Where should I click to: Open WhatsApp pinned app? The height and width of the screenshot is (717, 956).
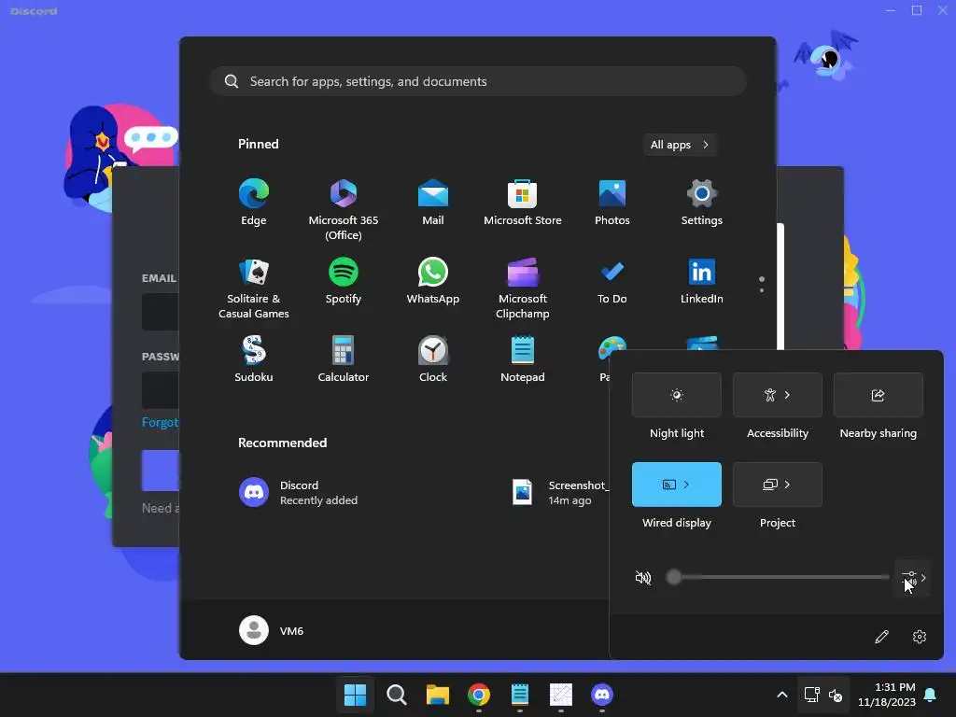(433, 281)
